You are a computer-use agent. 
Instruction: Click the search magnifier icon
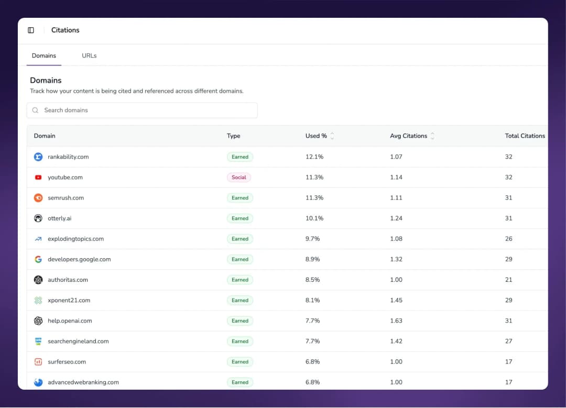pos(36,111)
